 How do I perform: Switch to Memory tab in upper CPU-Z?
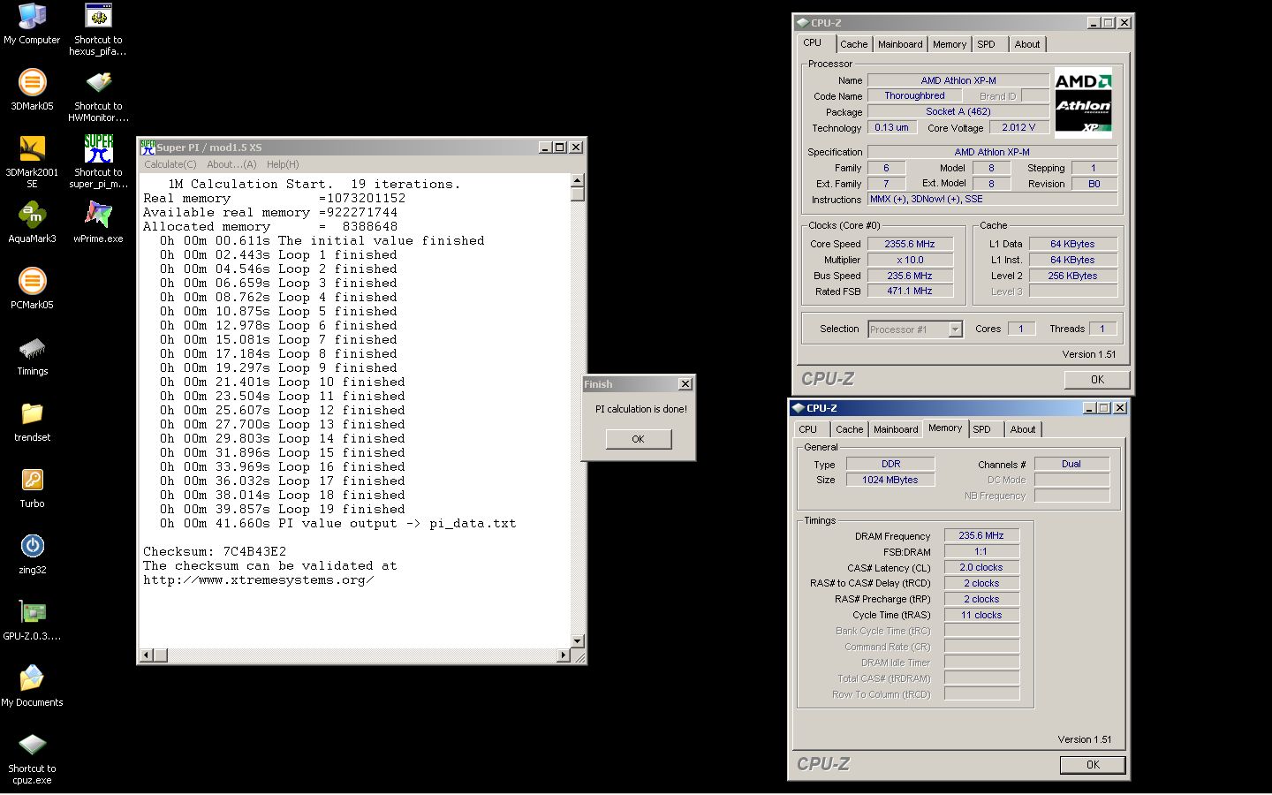950,44
